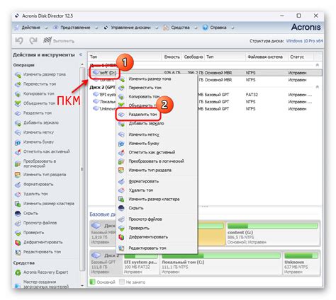Select Локальный том (C:) partition in disk map
The height and width of the screenshot is (300, 336).
(220, 263)
